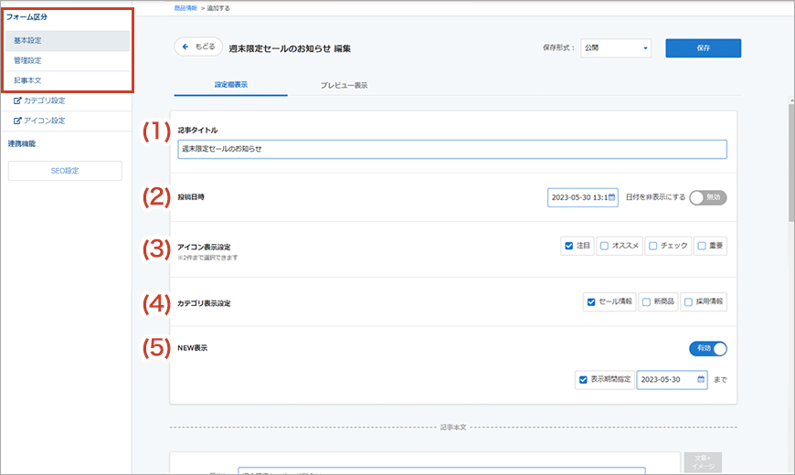The image size is (795, 475).
Task: Enable the 新商品 category checkbox
Action: [x=647, y=302]
